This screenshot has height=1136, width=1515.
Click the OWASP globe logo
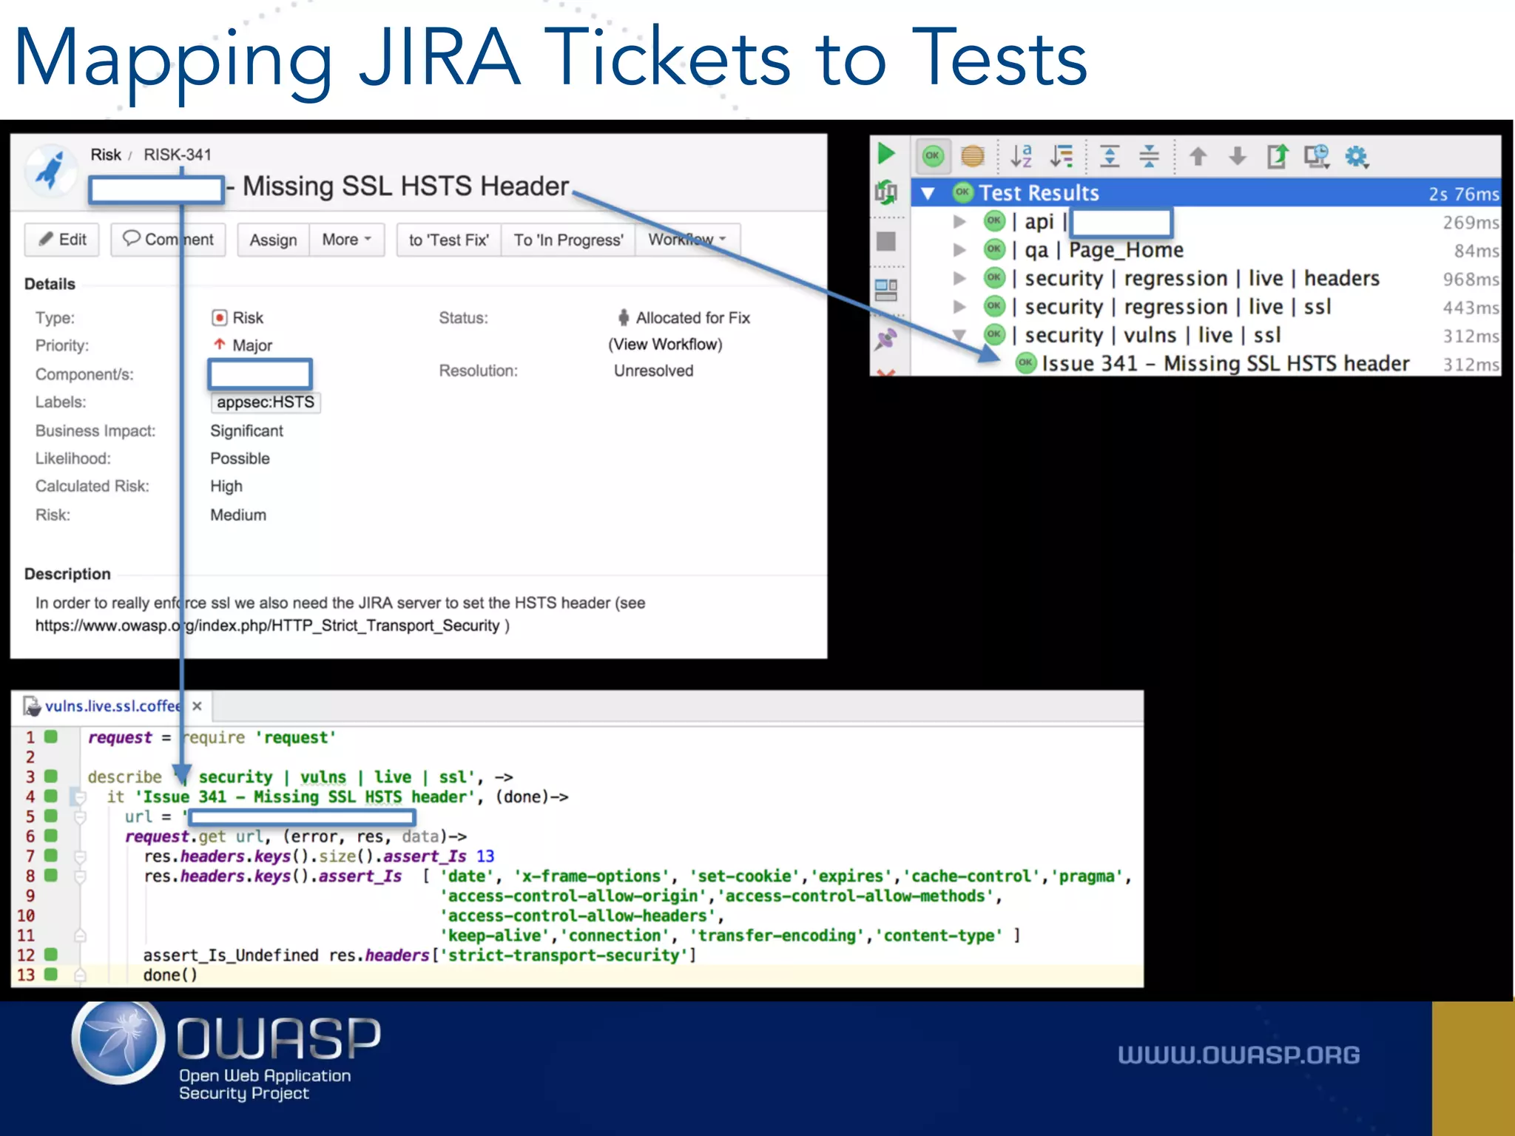[x=118, y=1041]
